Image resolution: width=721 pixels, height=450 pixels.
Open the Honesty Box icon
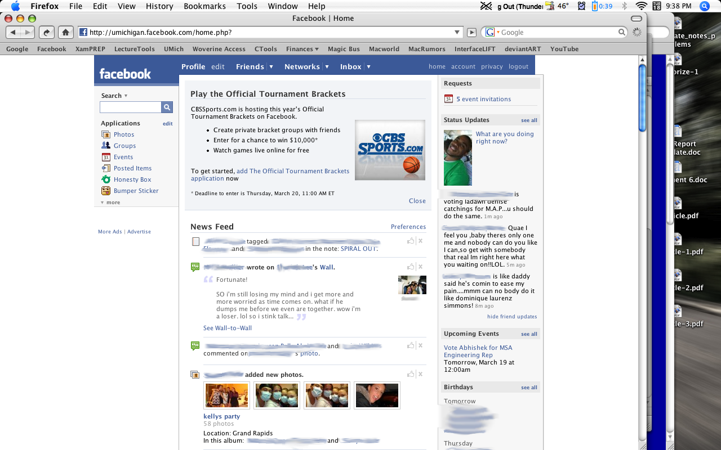[106, 179]
